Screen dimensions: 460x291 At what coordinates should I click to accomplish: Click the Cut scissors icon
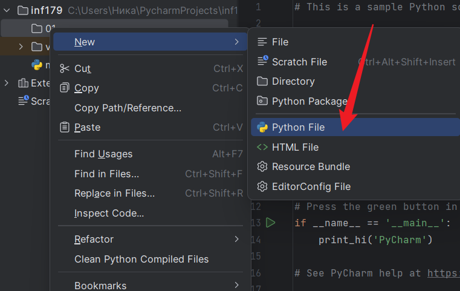(65, 69)
